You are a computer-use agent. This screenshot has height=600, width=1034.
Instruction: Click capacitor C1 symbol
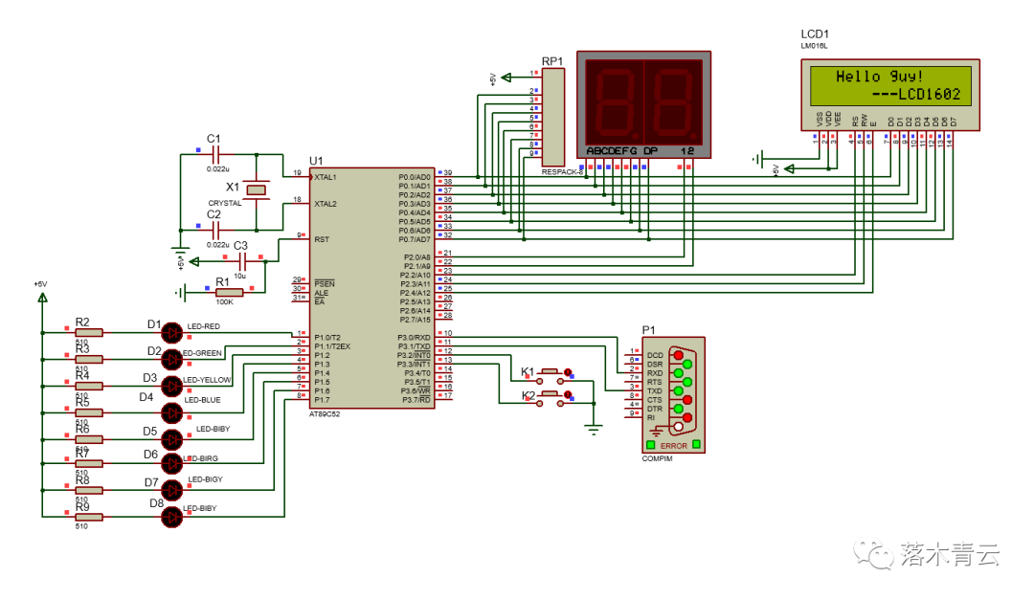tap(215, 156)
